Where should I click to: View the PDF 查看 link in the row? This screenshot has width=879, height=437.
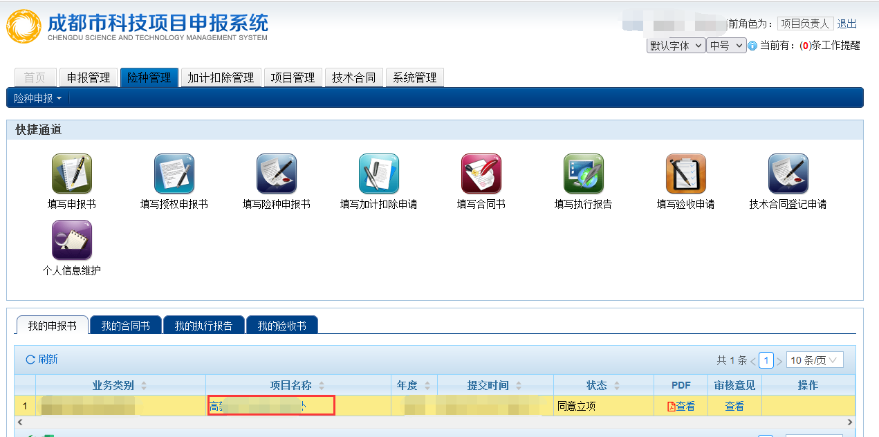pyautogui.click(x=681, y=407)
